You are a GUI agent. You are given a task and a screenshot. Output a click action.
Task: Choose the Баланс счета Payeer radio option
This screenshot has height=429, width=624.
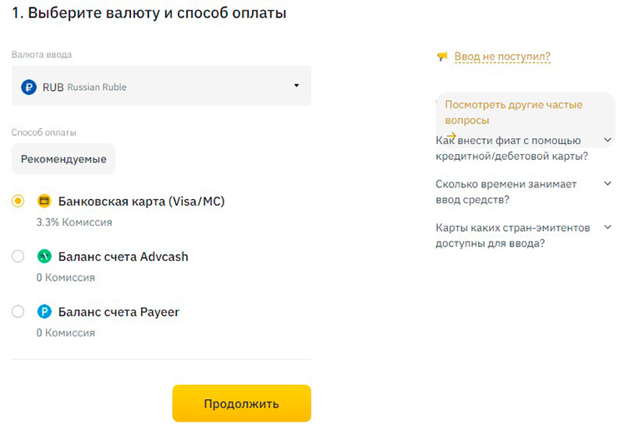[18, 312]
